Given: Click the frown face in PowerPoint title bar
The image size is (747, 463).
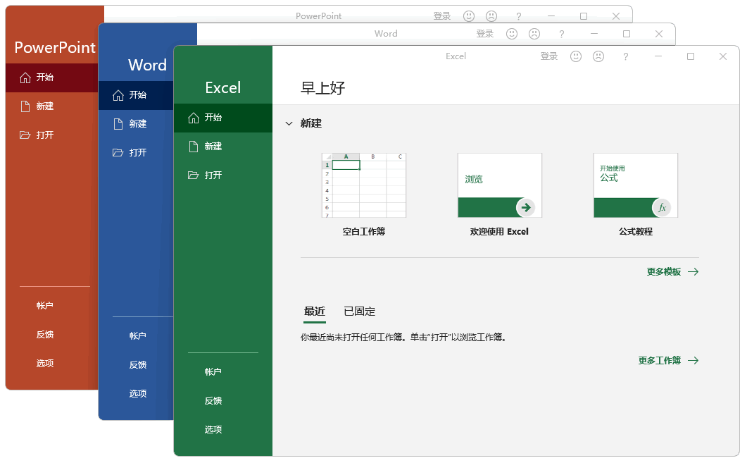Looking at the screenshot, I should click(x=491, y=16).
